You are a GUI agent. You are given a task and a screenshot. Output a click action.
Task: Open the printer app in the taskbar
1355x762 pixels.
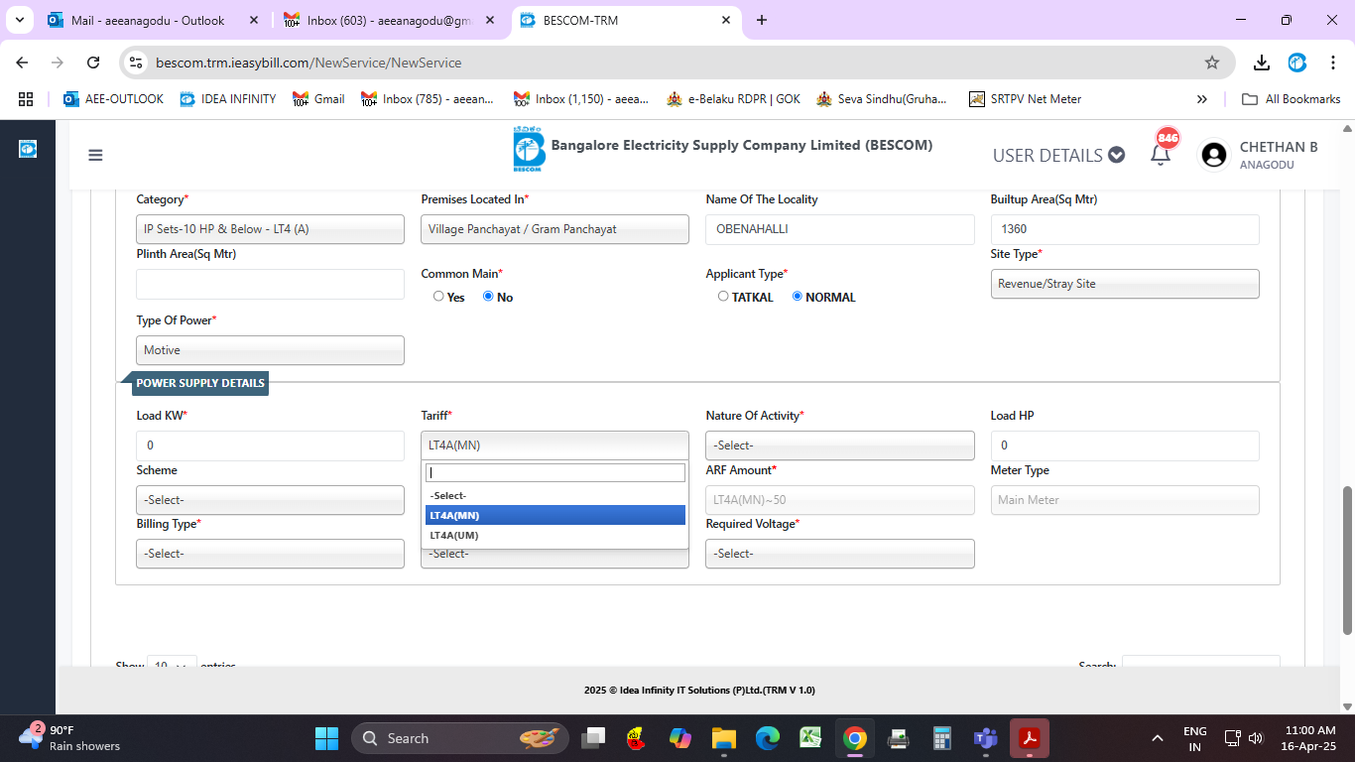point(899,738)
